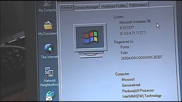Click the "System:" heading
Screen dimensions: 182x102
[118, 17]
